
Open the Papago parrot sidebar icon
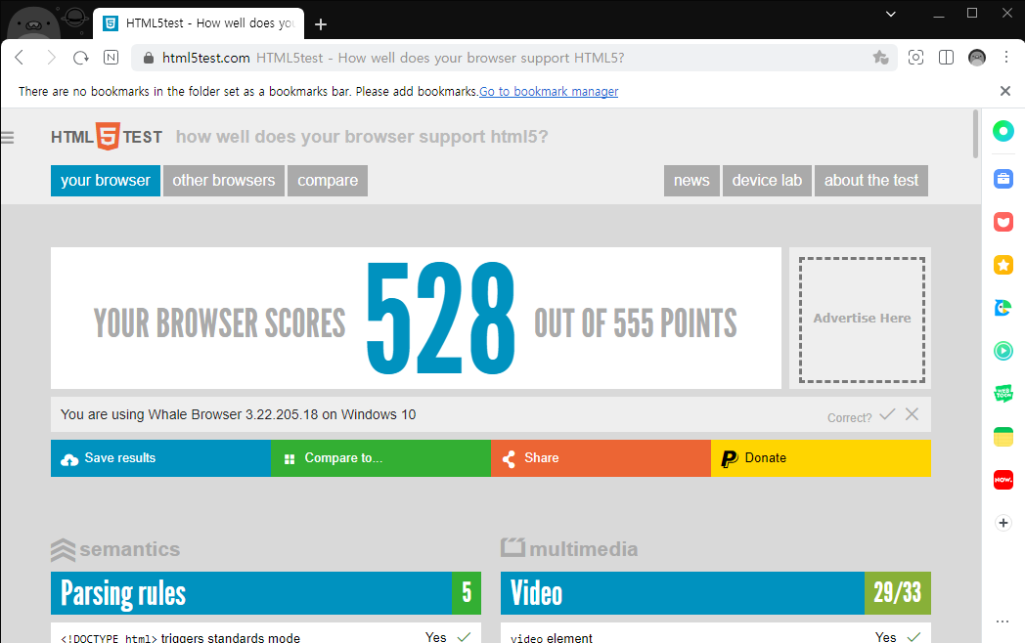[1003, 308]
